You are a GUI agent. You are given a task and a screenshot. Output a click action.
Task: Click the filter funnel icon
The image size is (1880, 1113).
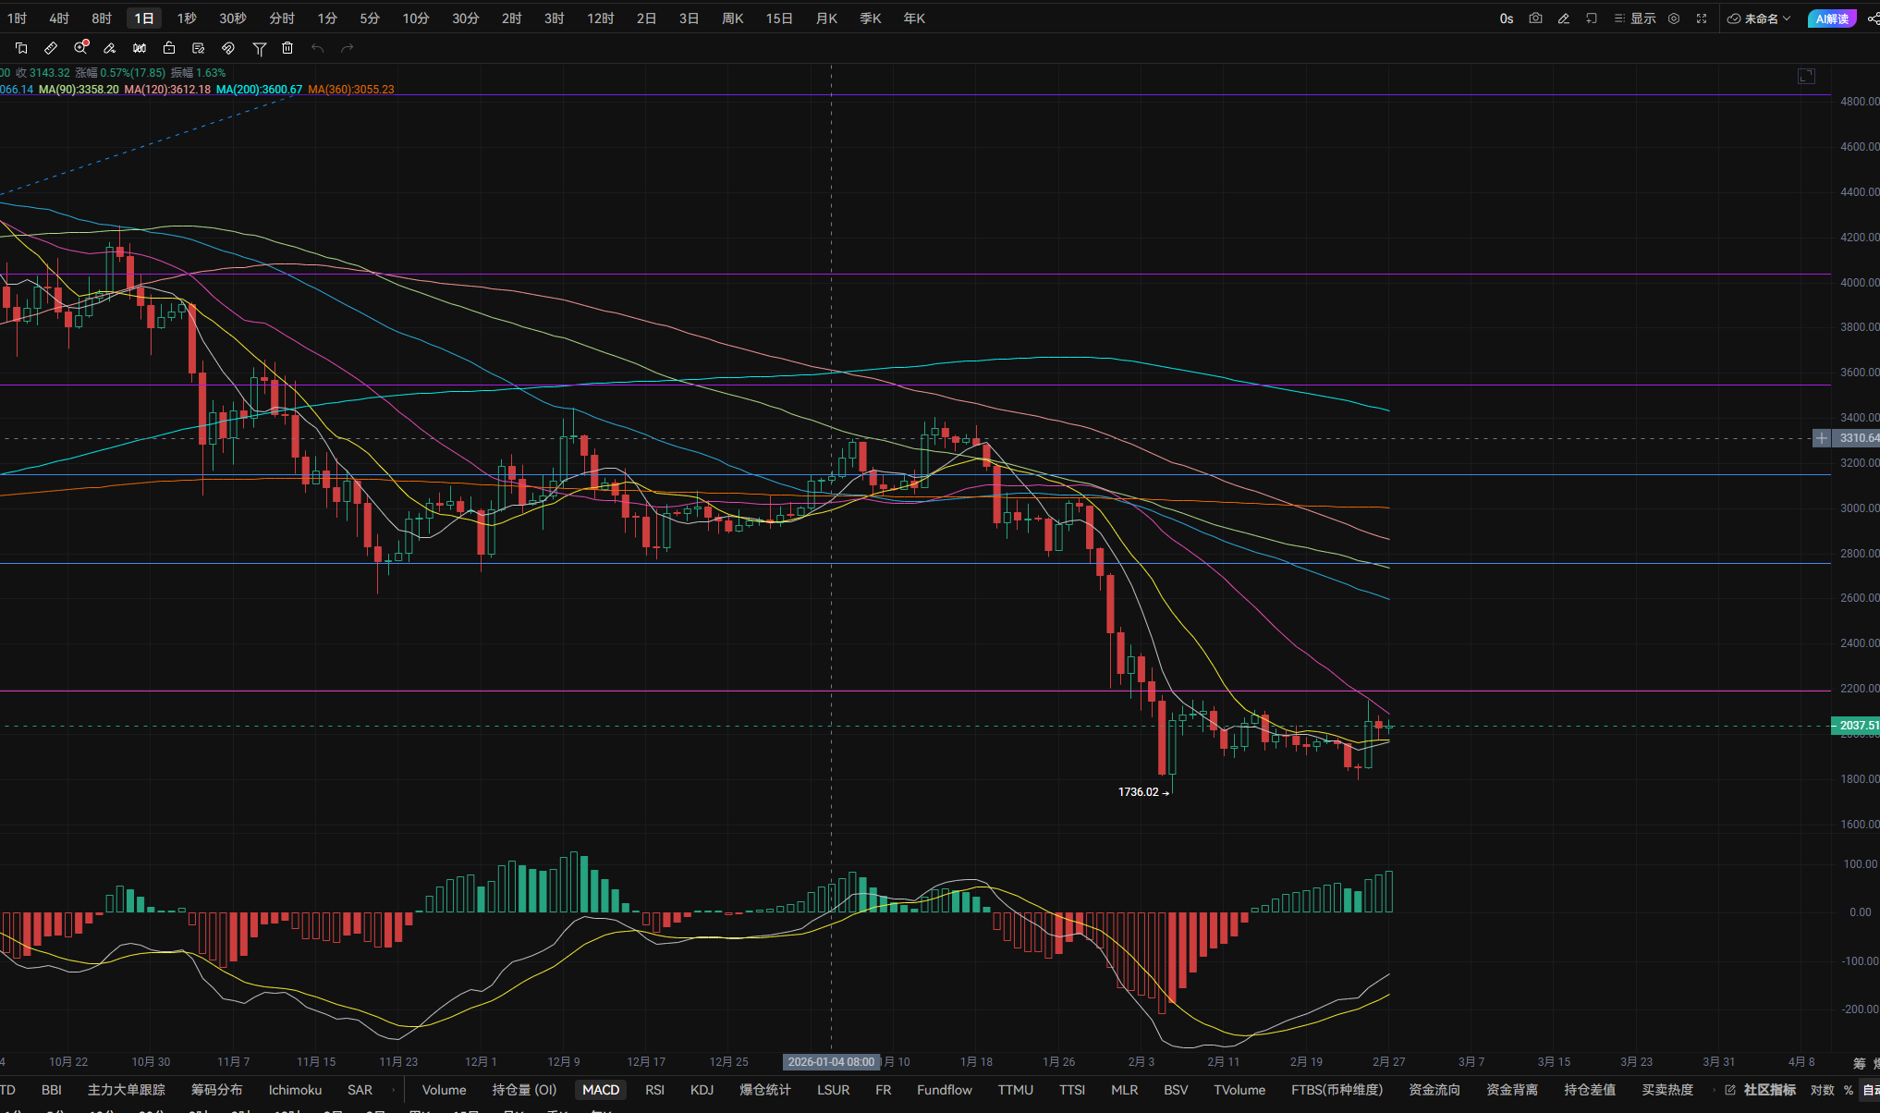pos(260,48)
